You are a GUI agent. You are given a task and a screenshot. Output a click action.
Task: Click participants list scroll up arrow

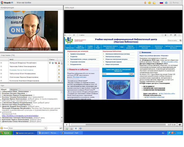(62, 62)
